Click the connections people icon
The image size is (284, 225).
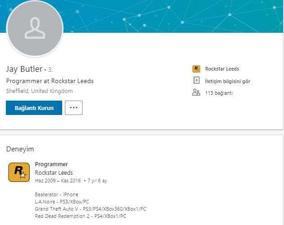coord(196,93)
